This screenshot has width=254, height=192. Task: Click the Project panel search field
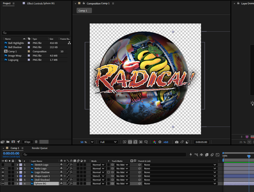[36, 33]
